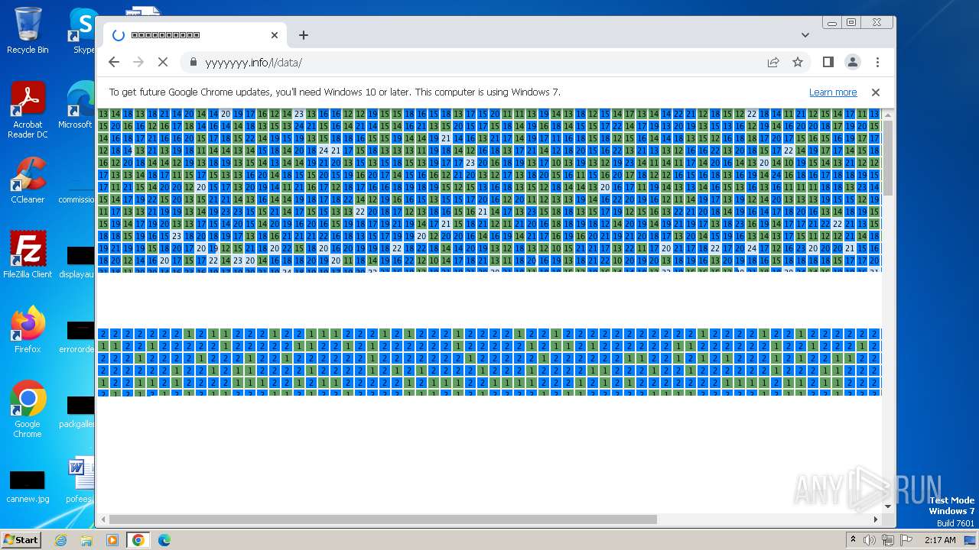Switch to Chrome taskbar button

[138, 540]
